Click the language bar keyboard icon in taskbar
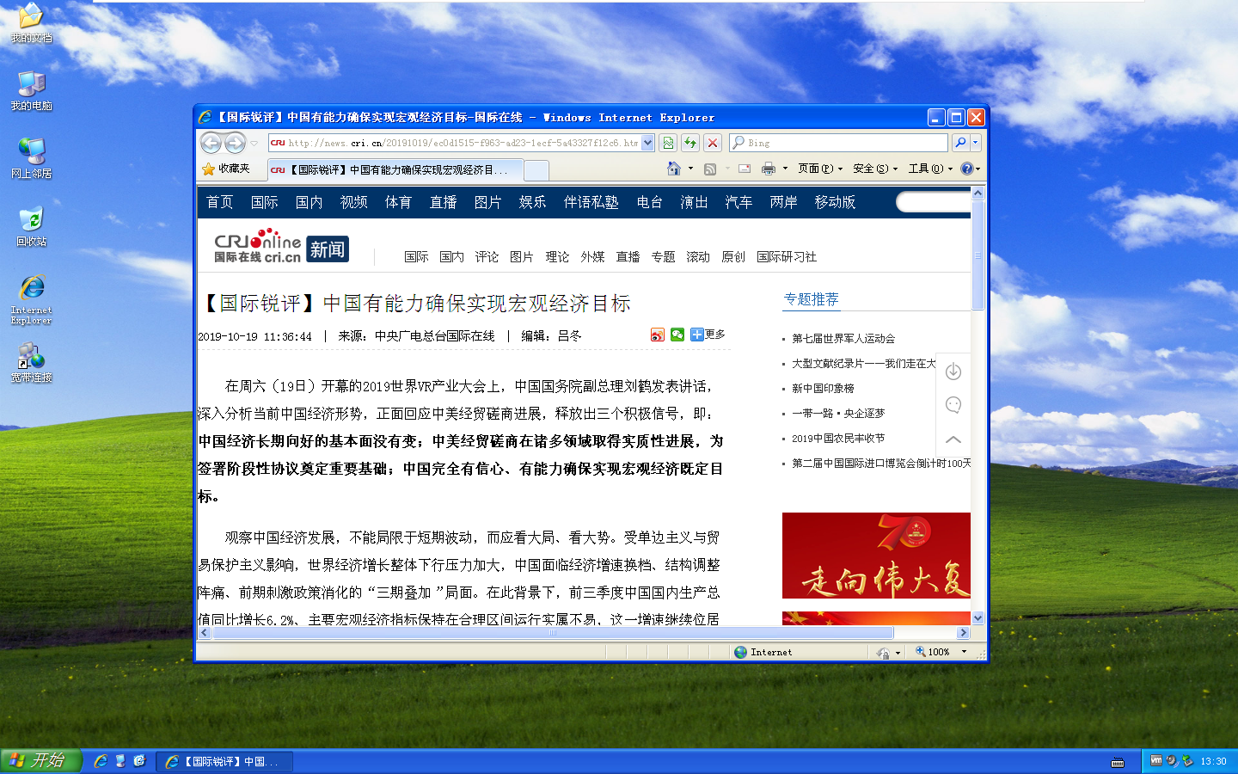Screen dimensions: 1238x774 (x=1118, y=762)
